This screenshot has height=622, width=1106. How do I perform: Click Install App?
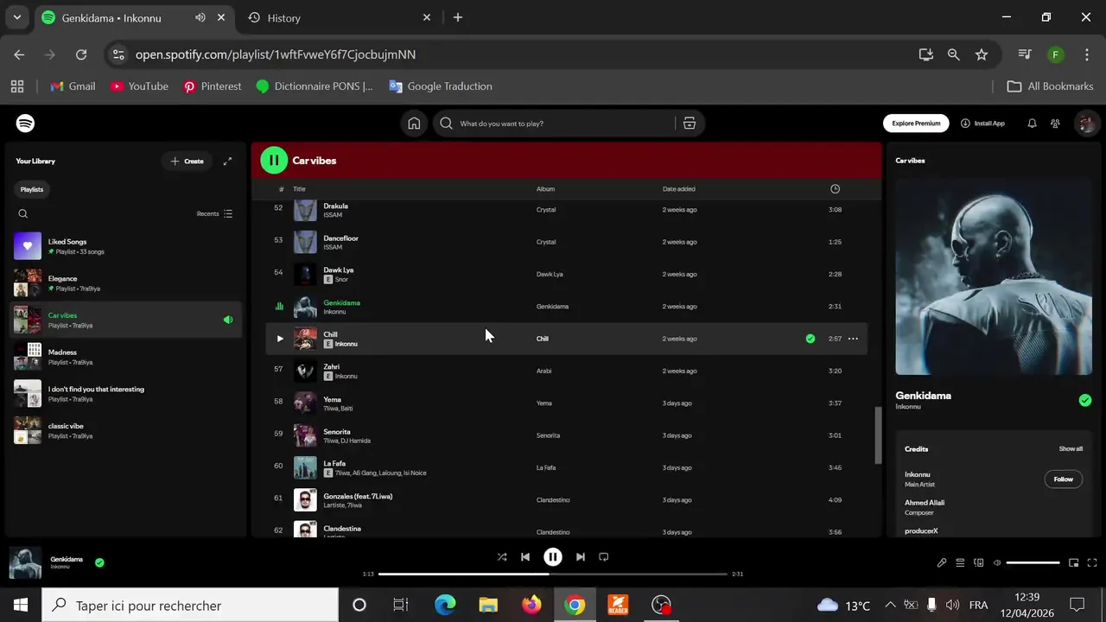pos(982,124)
